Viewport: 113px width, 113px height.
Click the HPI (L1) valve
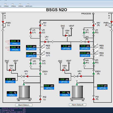[31, 62]
